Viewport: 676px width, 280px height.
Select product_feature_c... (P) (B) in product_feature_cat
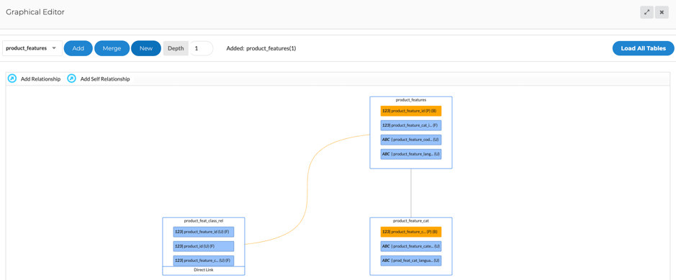click(411, 232)
